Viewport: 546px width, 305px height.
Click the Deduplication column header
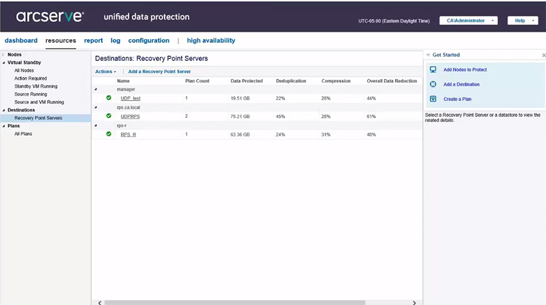tap(291, 81)
